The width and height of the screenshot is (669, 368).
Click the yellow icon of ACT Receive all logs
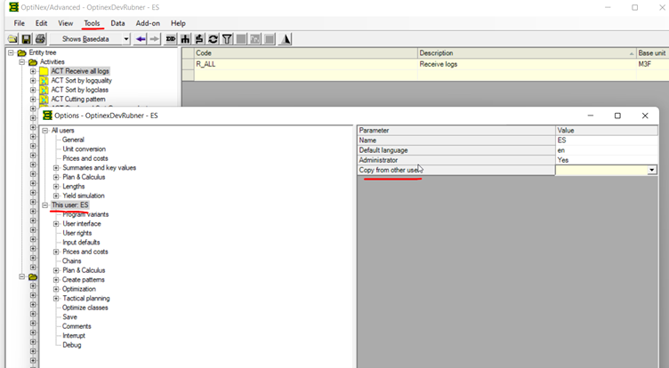click(44, 71)
